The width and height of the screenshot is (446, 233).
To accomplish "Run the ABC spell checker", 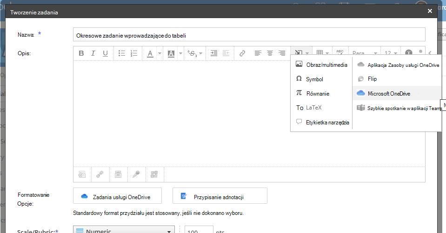I will 340,52.
